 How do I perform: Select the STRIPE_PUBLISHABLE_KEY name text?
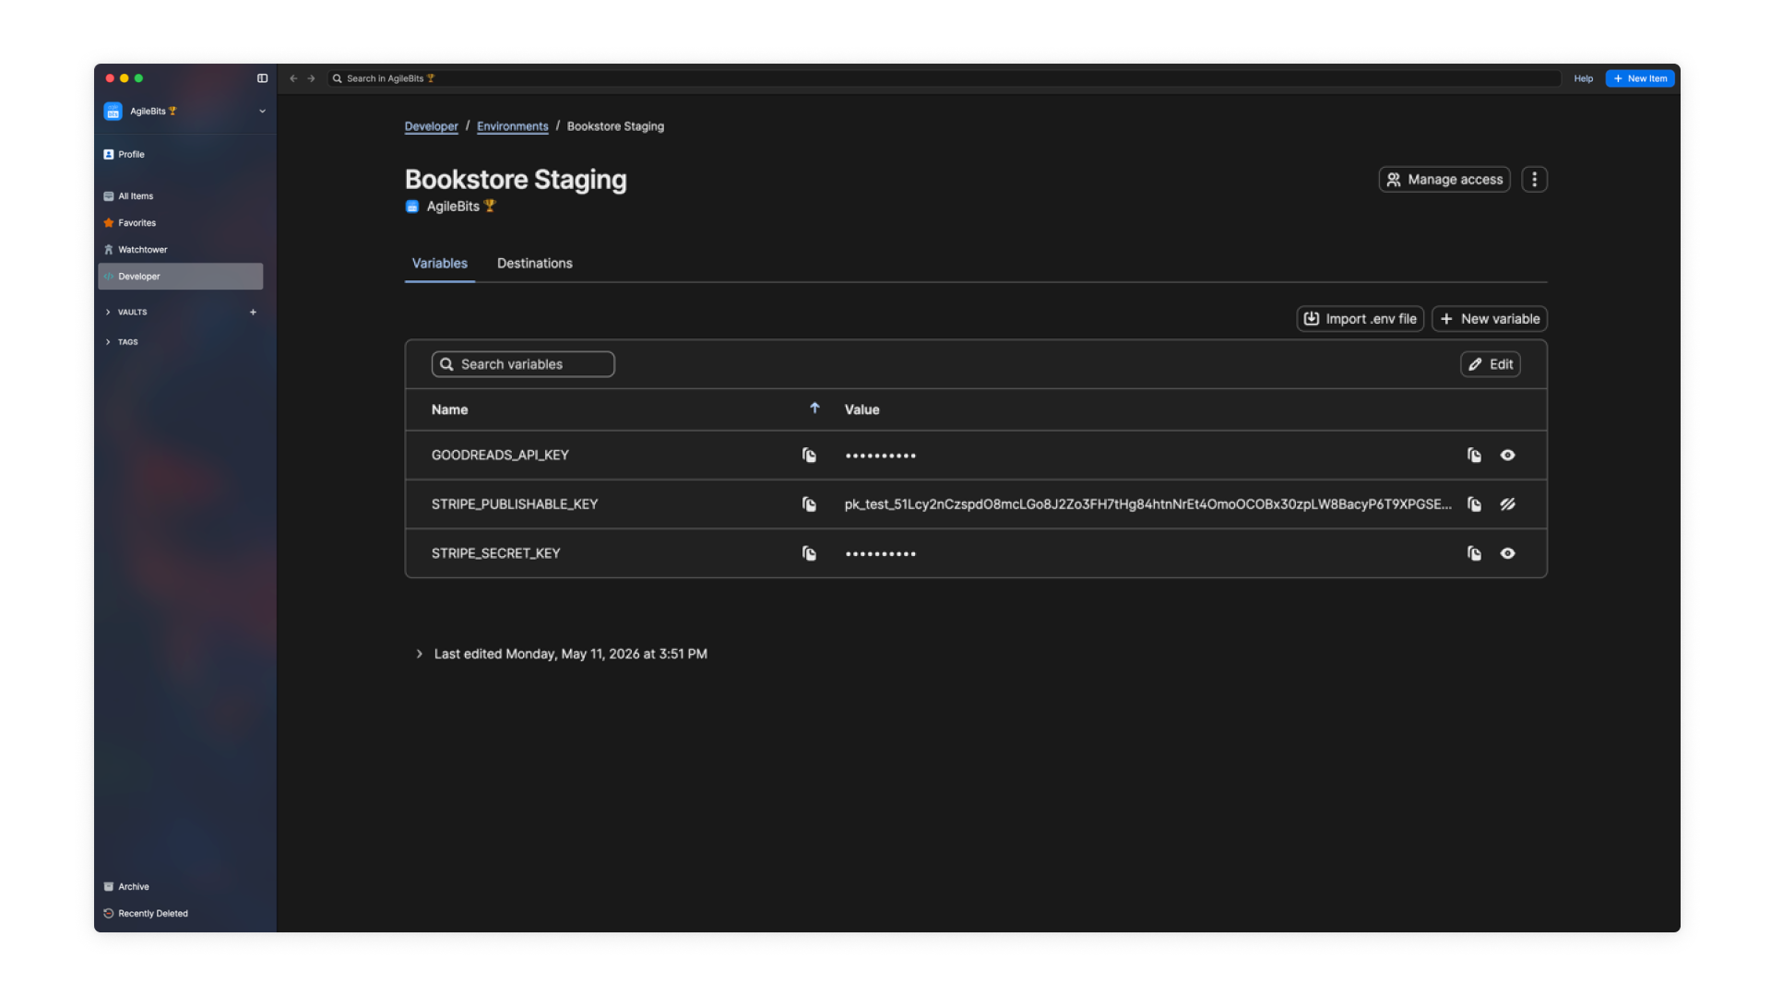click(x=515, y=504)
